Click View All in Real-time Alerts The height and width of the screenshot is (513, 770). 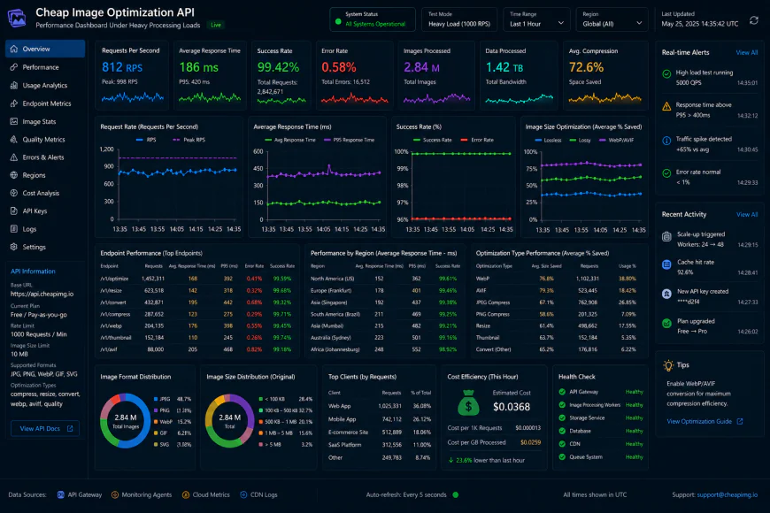coord(746,52)
